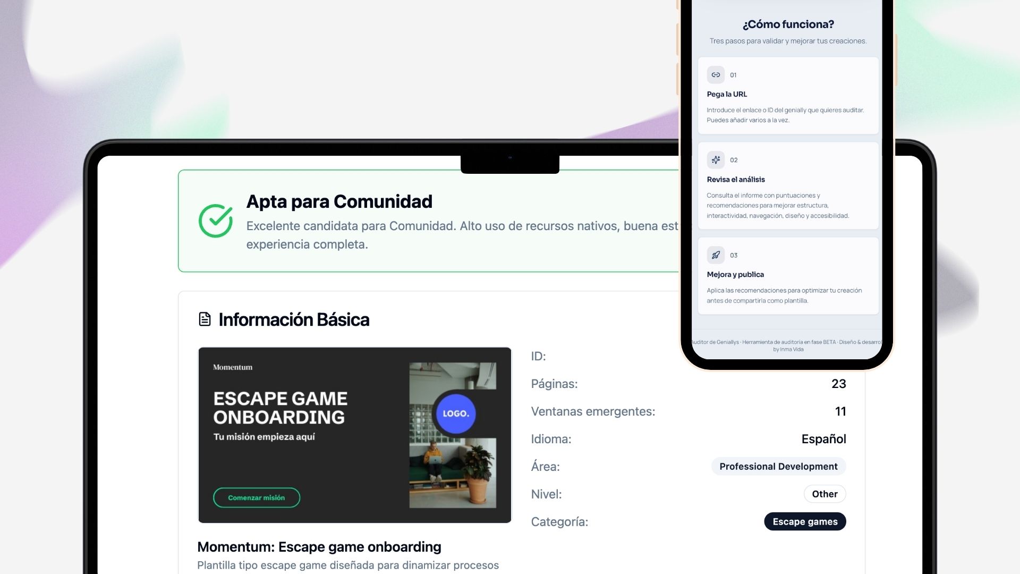Open the Escape Game Onboarding thumbnail preview
The image size is (1020, 574).
pos(354,435)
